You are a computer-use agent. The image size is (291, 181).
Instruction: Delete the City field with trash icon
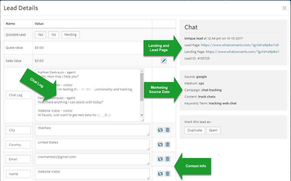pyautogui.click(x=168, y=130)
